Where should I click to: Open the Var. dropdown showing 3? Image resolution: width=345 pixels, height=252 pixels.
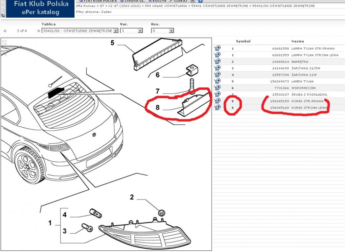coord(131,31)
